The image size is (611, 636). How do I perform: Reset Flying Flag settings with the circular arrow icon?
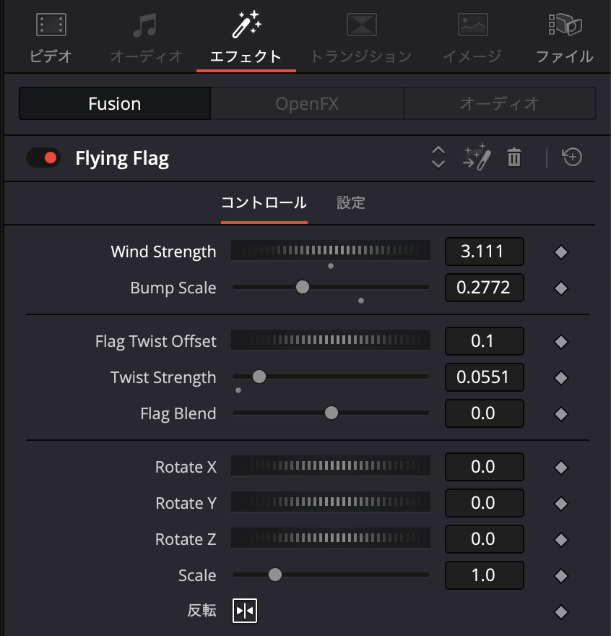click(x=571, y=158)
